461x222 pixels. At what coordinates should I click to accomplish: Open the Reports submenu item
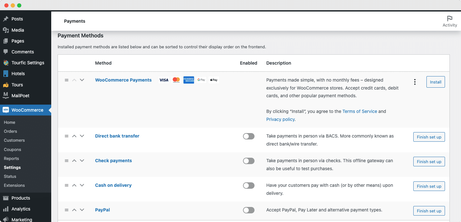coord(12,159)
